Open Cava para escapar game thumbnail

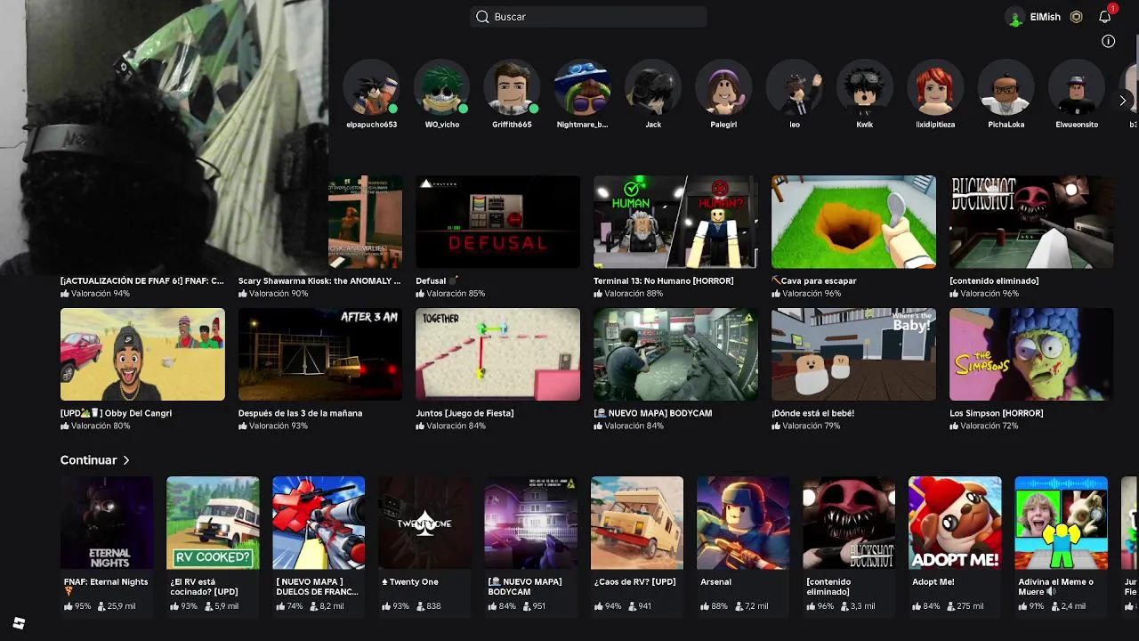[853, 222]
